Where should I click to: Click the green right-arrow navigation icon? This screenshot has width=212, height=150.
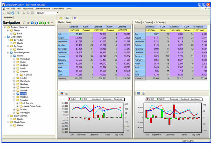(44, 23)
